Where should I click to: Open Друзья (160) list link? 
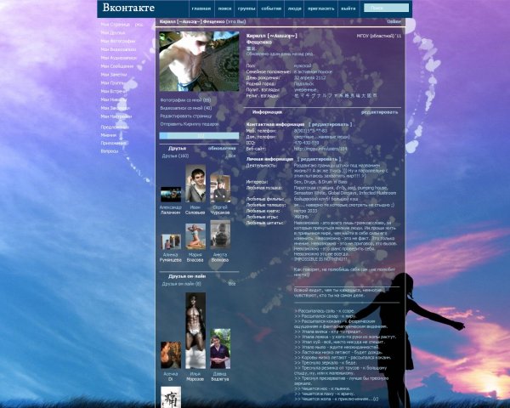coord(175,156)
